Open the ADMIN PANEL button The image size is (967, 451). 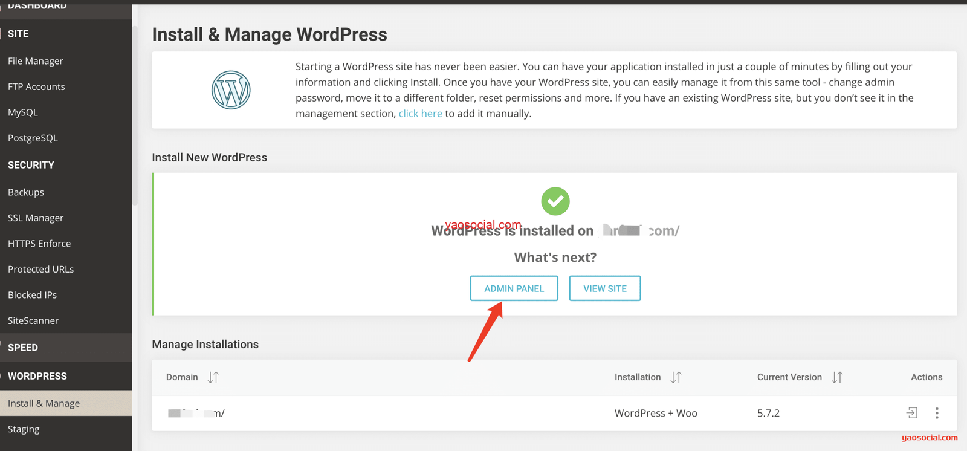(x=514, y=288)
